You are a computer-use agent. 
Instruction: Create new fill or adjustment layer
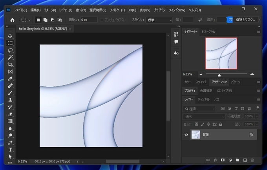(230, 160)
